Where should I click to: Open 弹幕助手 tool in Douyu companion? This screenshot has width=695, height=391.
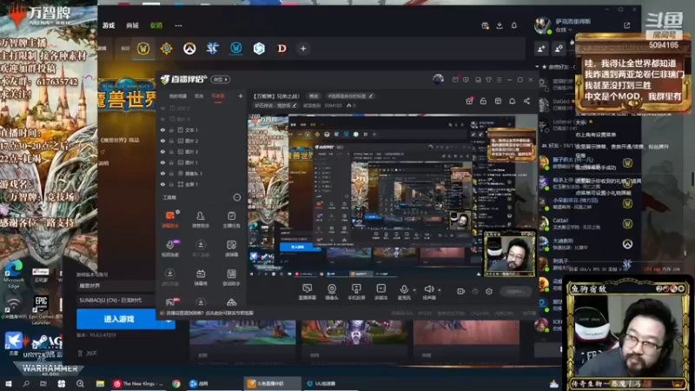click(x=170, y=219)
